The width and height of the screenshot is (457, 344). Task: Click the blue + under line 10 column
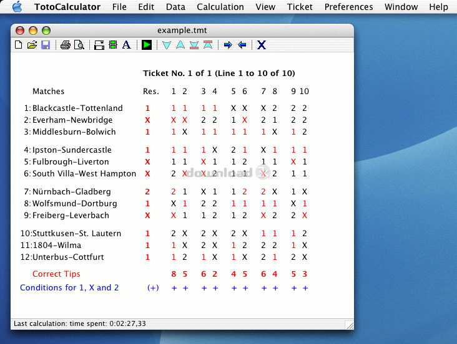[x=305, y=288]
